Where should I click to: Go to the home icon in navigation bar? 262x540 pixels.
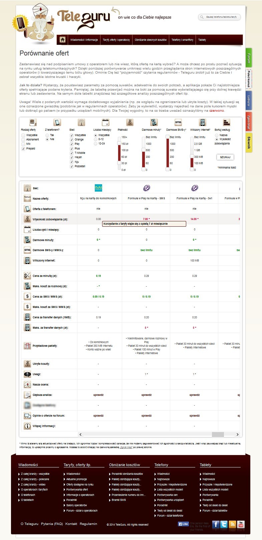(62, 40)
